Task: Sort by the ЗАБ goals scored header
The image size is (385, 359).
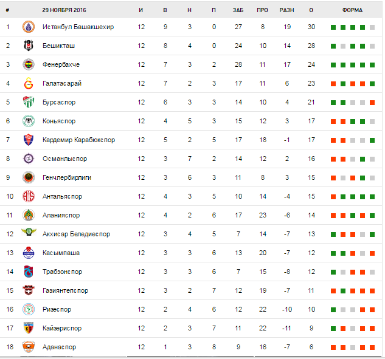Action: (x=238, y=10)
